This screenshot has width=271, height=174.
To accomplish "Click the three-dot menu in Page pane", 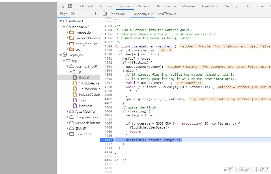I will click(95, 14).
